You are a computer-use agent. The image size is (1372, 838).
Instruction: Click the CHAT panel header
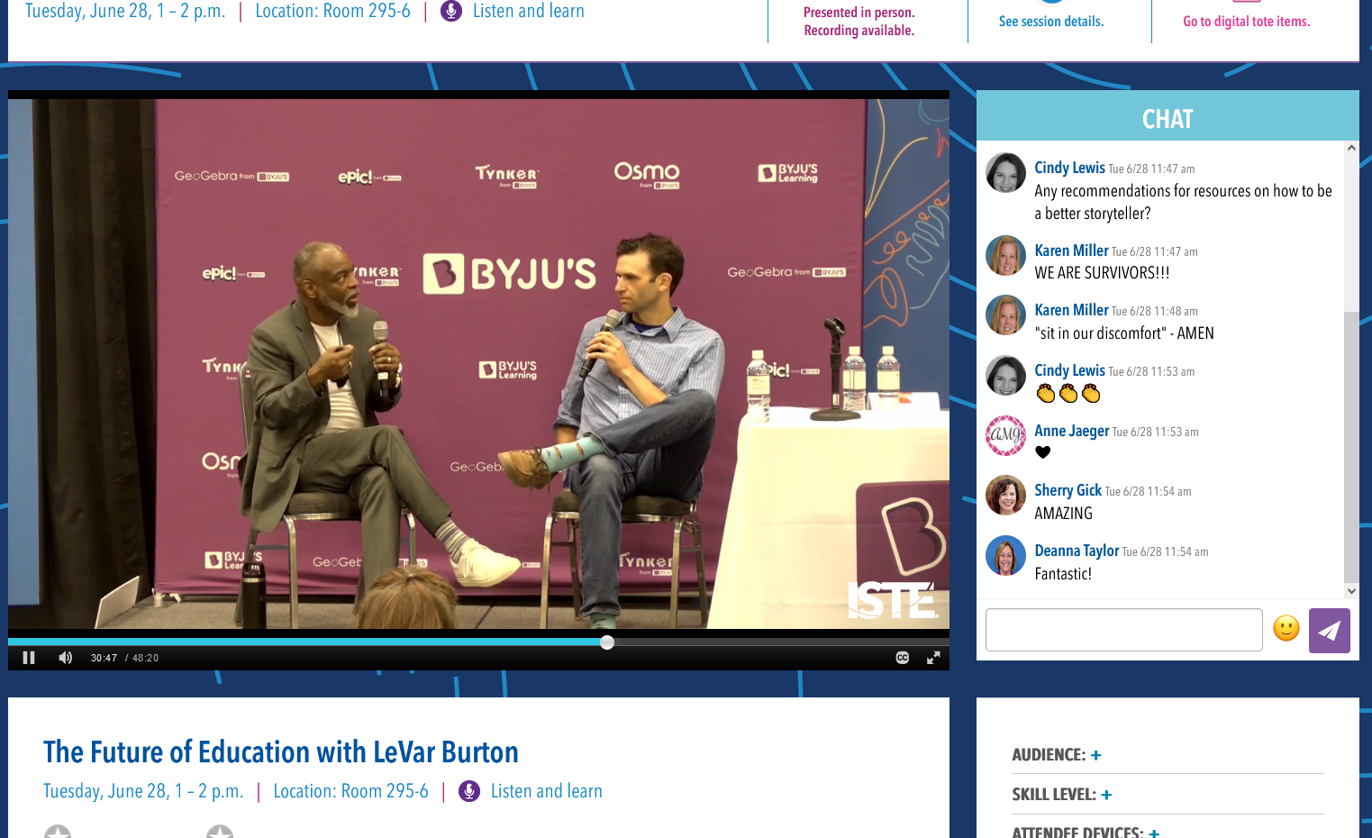click(1168, 116)
